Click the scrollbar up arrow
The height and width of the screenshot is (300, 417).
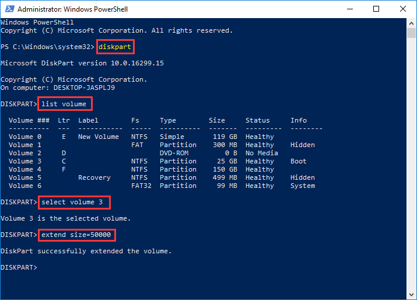[x=411, y=23]
